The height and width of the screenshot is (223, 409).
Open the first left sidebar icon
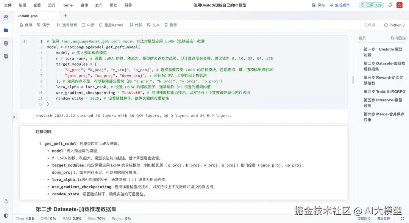(6, 17)
